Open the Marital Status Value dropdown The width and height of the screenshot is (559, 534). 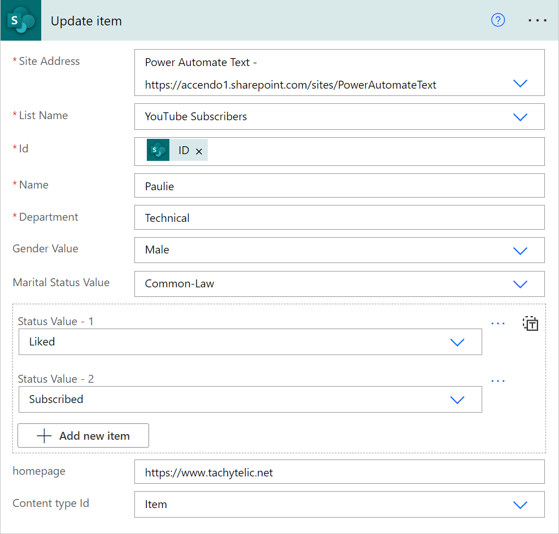(x=519, y=284)
